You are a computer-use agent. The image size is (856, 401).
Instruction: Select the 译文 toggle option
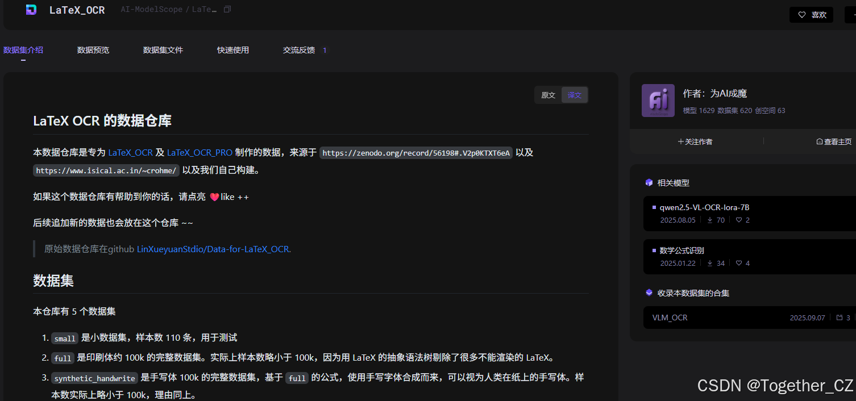coord(574,95)
